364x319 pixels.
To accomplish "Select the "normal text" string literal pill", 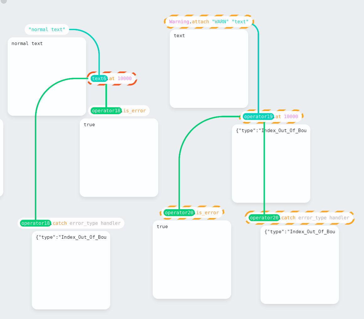I will pos(46,29).
